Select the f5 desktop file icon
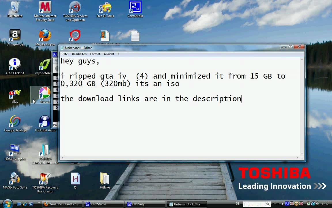The image size is (332, 208). pyautogui.click(x=75, y=180)
